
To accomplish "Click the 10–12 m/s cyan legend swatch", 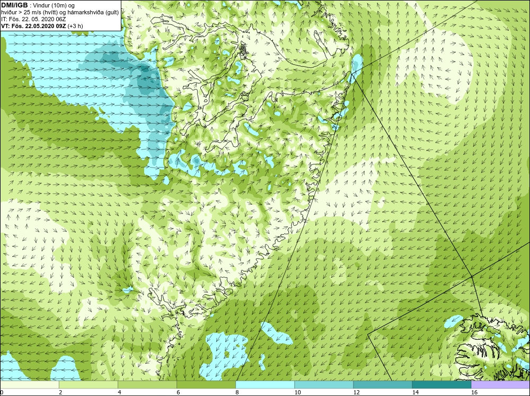I will click(x=324, y=384).
